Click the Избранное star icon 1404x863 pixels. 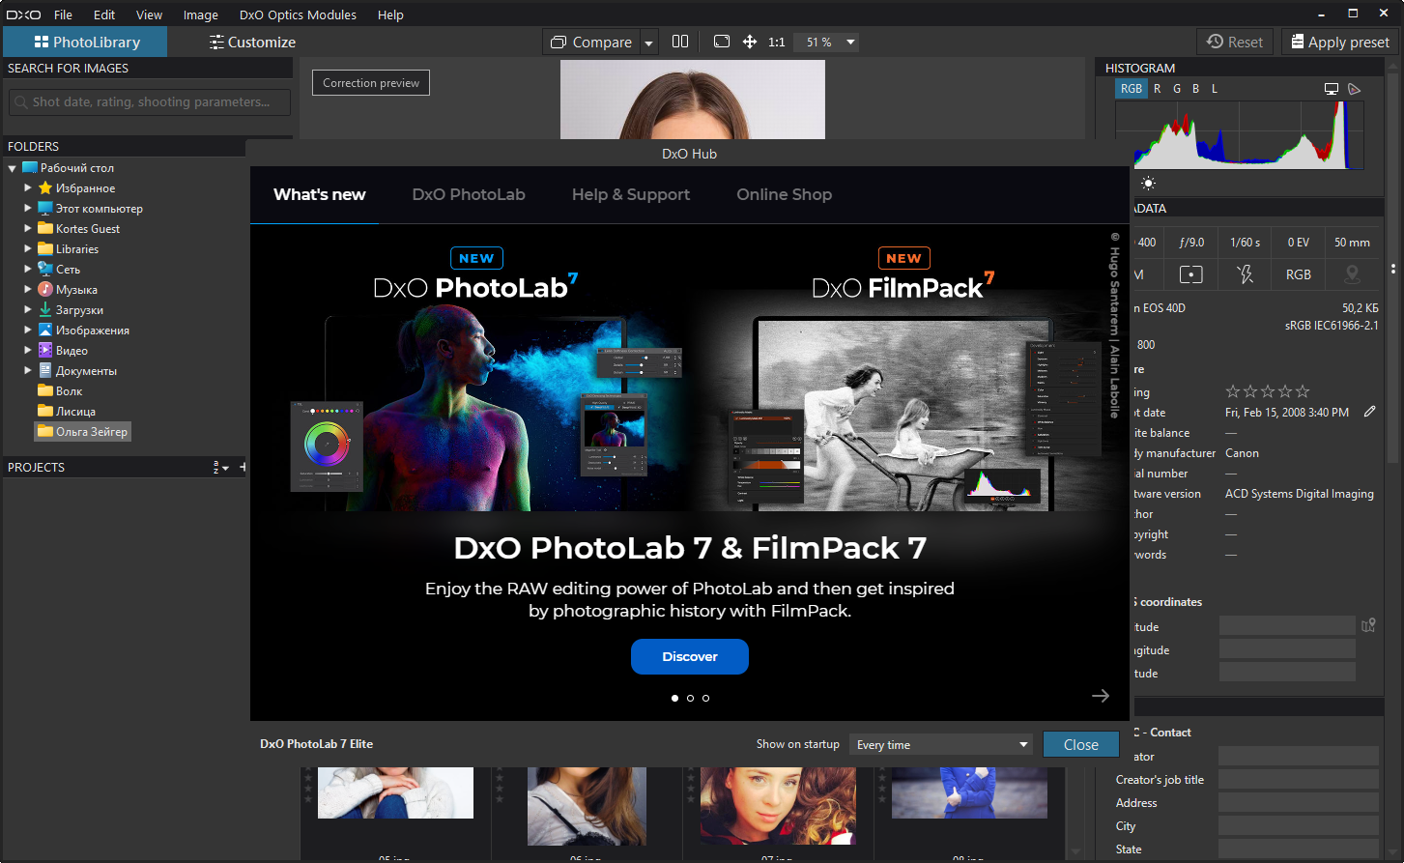(45, 187)
